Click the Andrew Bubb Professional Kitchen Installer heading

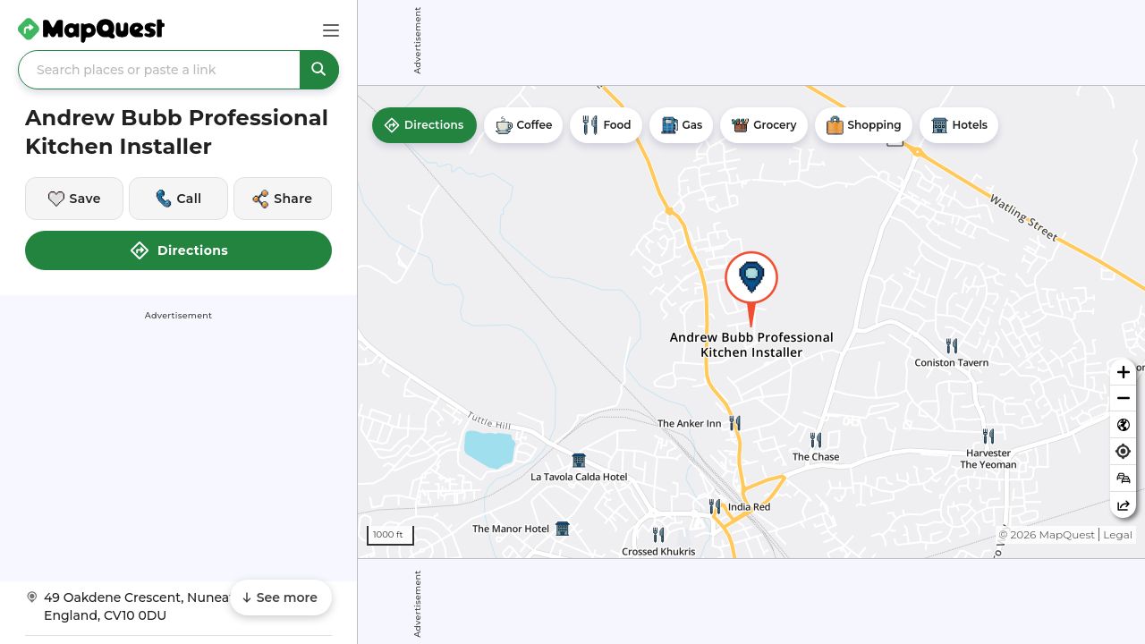point(177,132)
